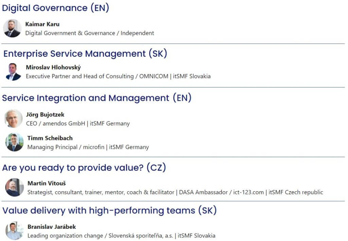Open the Martin Vitouš speaker name
348x241 pixels.
pos(47,183)
